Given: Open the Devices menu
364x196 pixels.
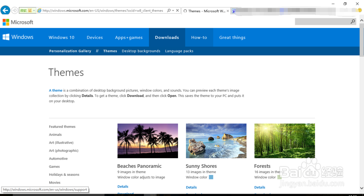Looking at the screenshot, I should (x=95, y=37).
